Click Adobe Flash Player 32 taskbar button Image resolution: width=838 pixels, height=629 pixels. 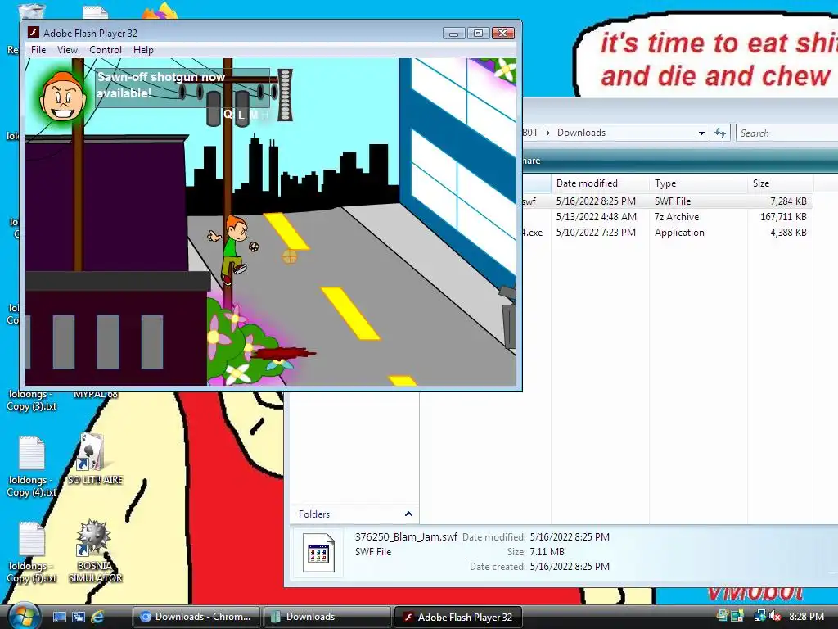click(457, 618)
